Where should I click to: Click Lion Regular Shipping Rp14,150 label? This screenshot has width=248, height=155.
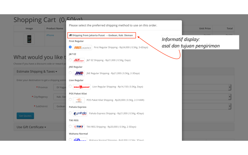118,87
